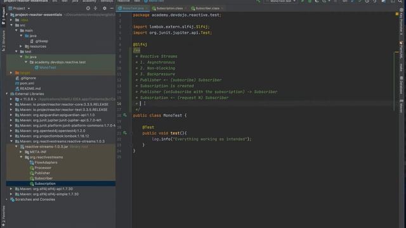This screenshot has height=228, width=406.
Task: Collapse the External Libraries node arrow
Action: coord(7,94)
